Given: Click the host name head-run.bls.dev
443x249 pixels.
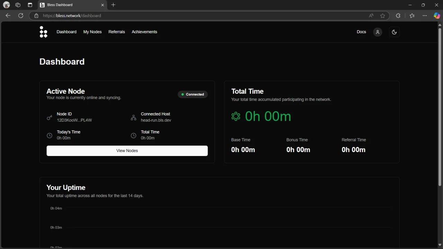Looking at the screenshot, I should pos(156,120).
